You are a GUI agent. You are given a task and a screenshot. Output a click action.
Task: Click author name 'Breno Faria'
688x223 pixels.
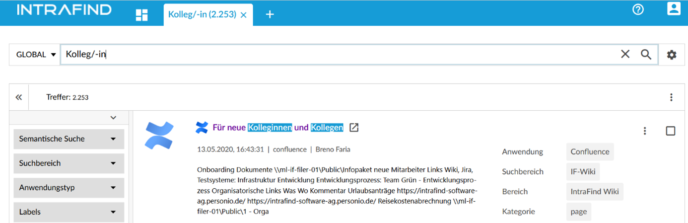tap(333, 149)
